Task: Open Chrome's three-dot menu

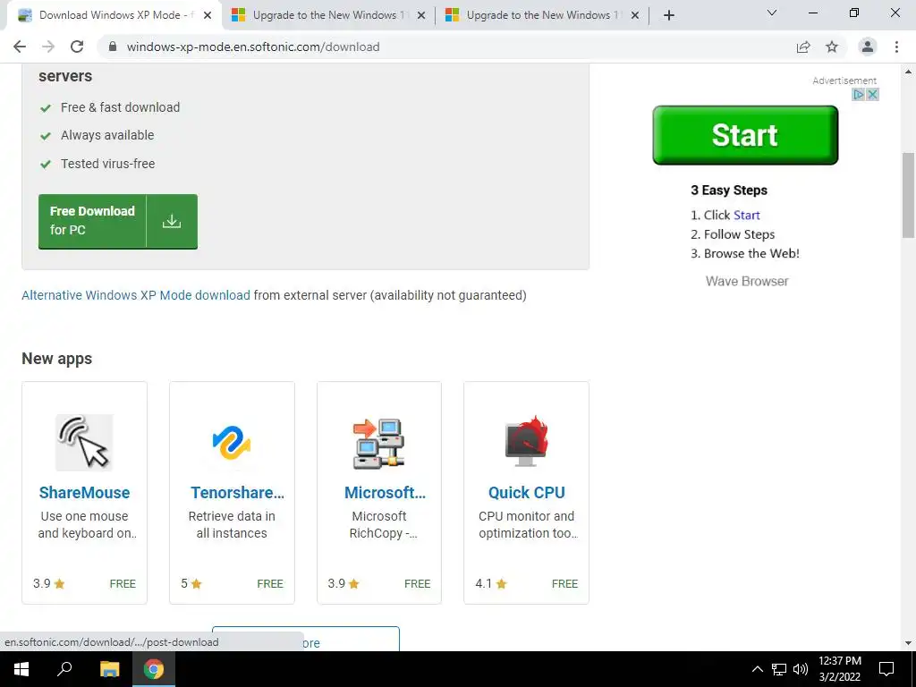Action: (896, 47)
